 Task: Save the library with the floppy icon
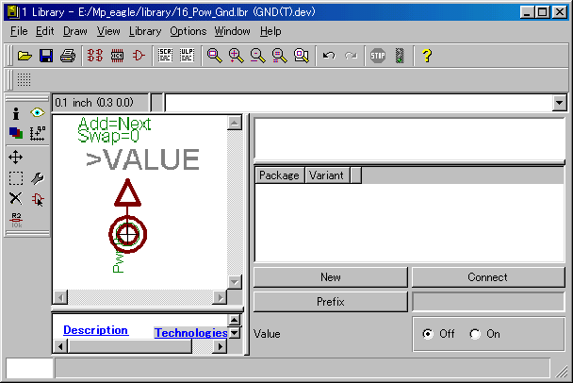coord(45,56)
